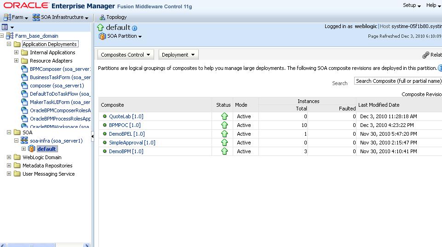Open the DemoBPEL [1.0] composite

pyautogui.click(x=126, y=134)
